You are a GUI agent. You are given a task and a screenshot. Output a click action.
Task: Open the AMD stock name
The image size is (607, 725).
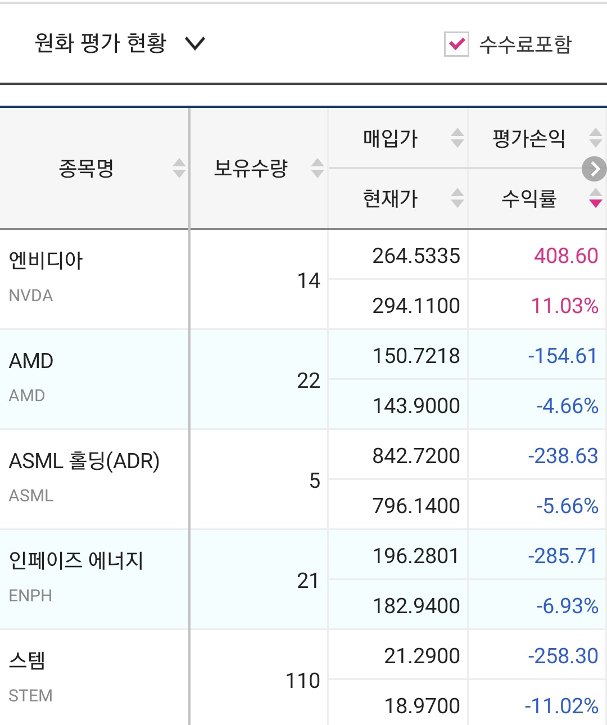point(31,361)
